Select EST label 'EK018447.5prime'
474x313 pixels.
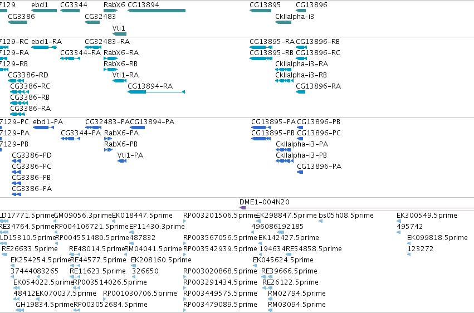click(143, 216)
